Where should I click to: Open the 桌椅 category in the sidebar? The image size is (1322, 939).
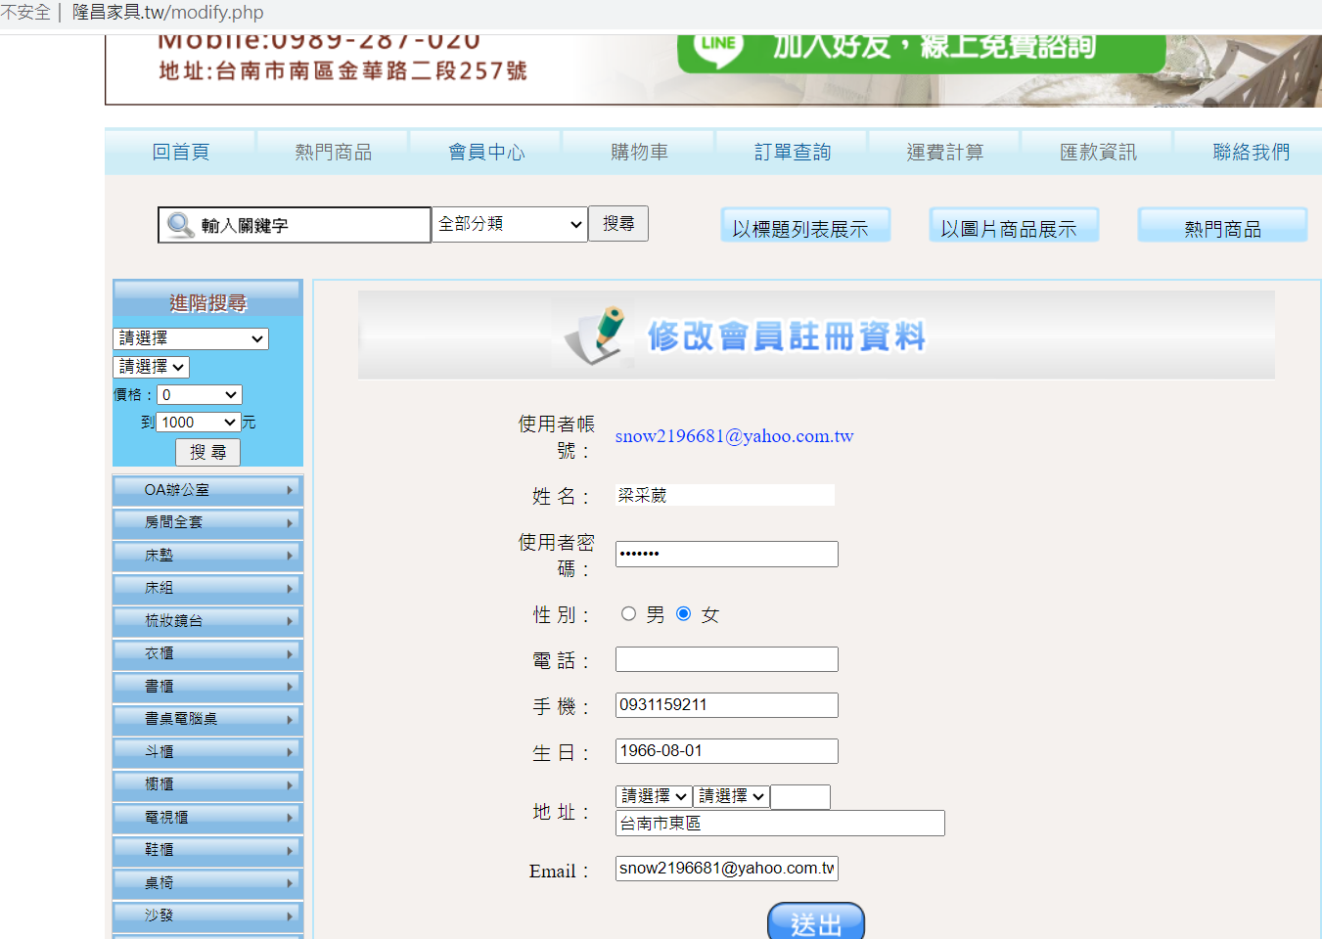[207, 883]
